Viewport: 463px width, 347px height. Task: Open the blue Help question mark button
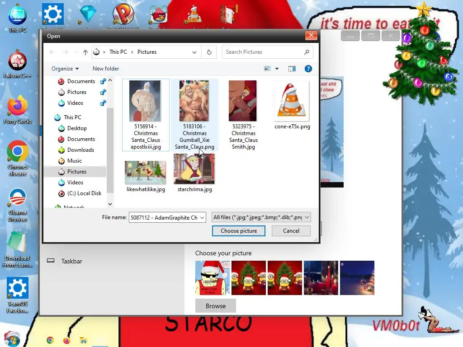(x=308, y=69)
